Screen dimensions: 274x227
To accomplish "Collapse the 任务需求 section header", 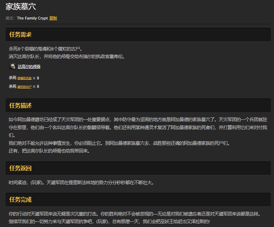I will click(x=21, y=34).
